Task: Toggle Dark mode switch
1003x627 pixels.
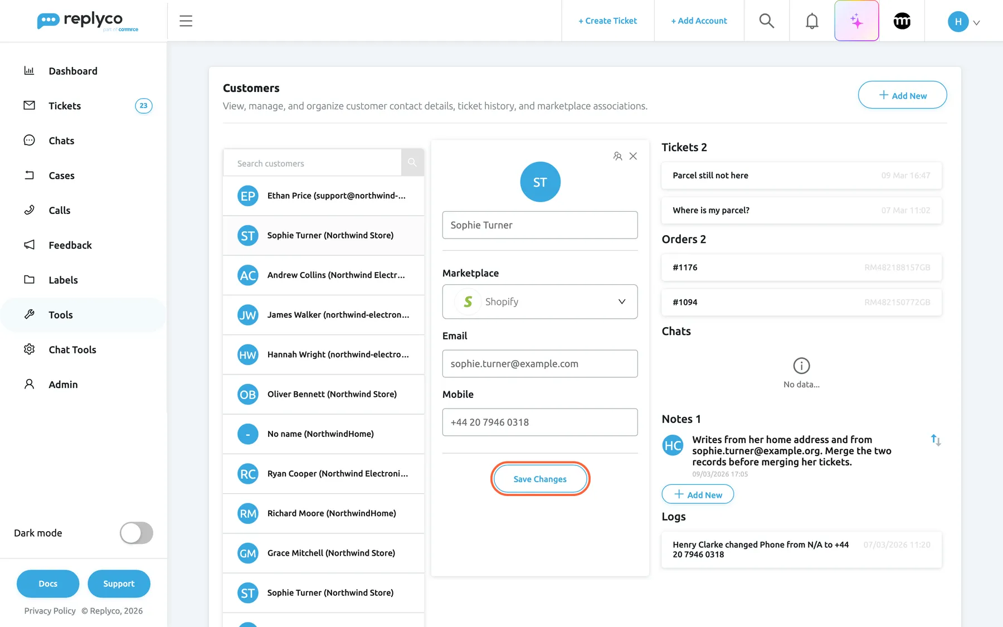Action: tap(137, 533)
